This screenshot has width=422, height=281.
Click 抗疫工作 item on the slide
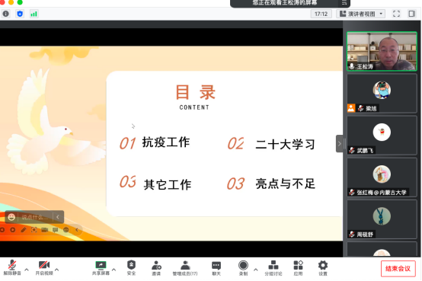click(166, 142)
